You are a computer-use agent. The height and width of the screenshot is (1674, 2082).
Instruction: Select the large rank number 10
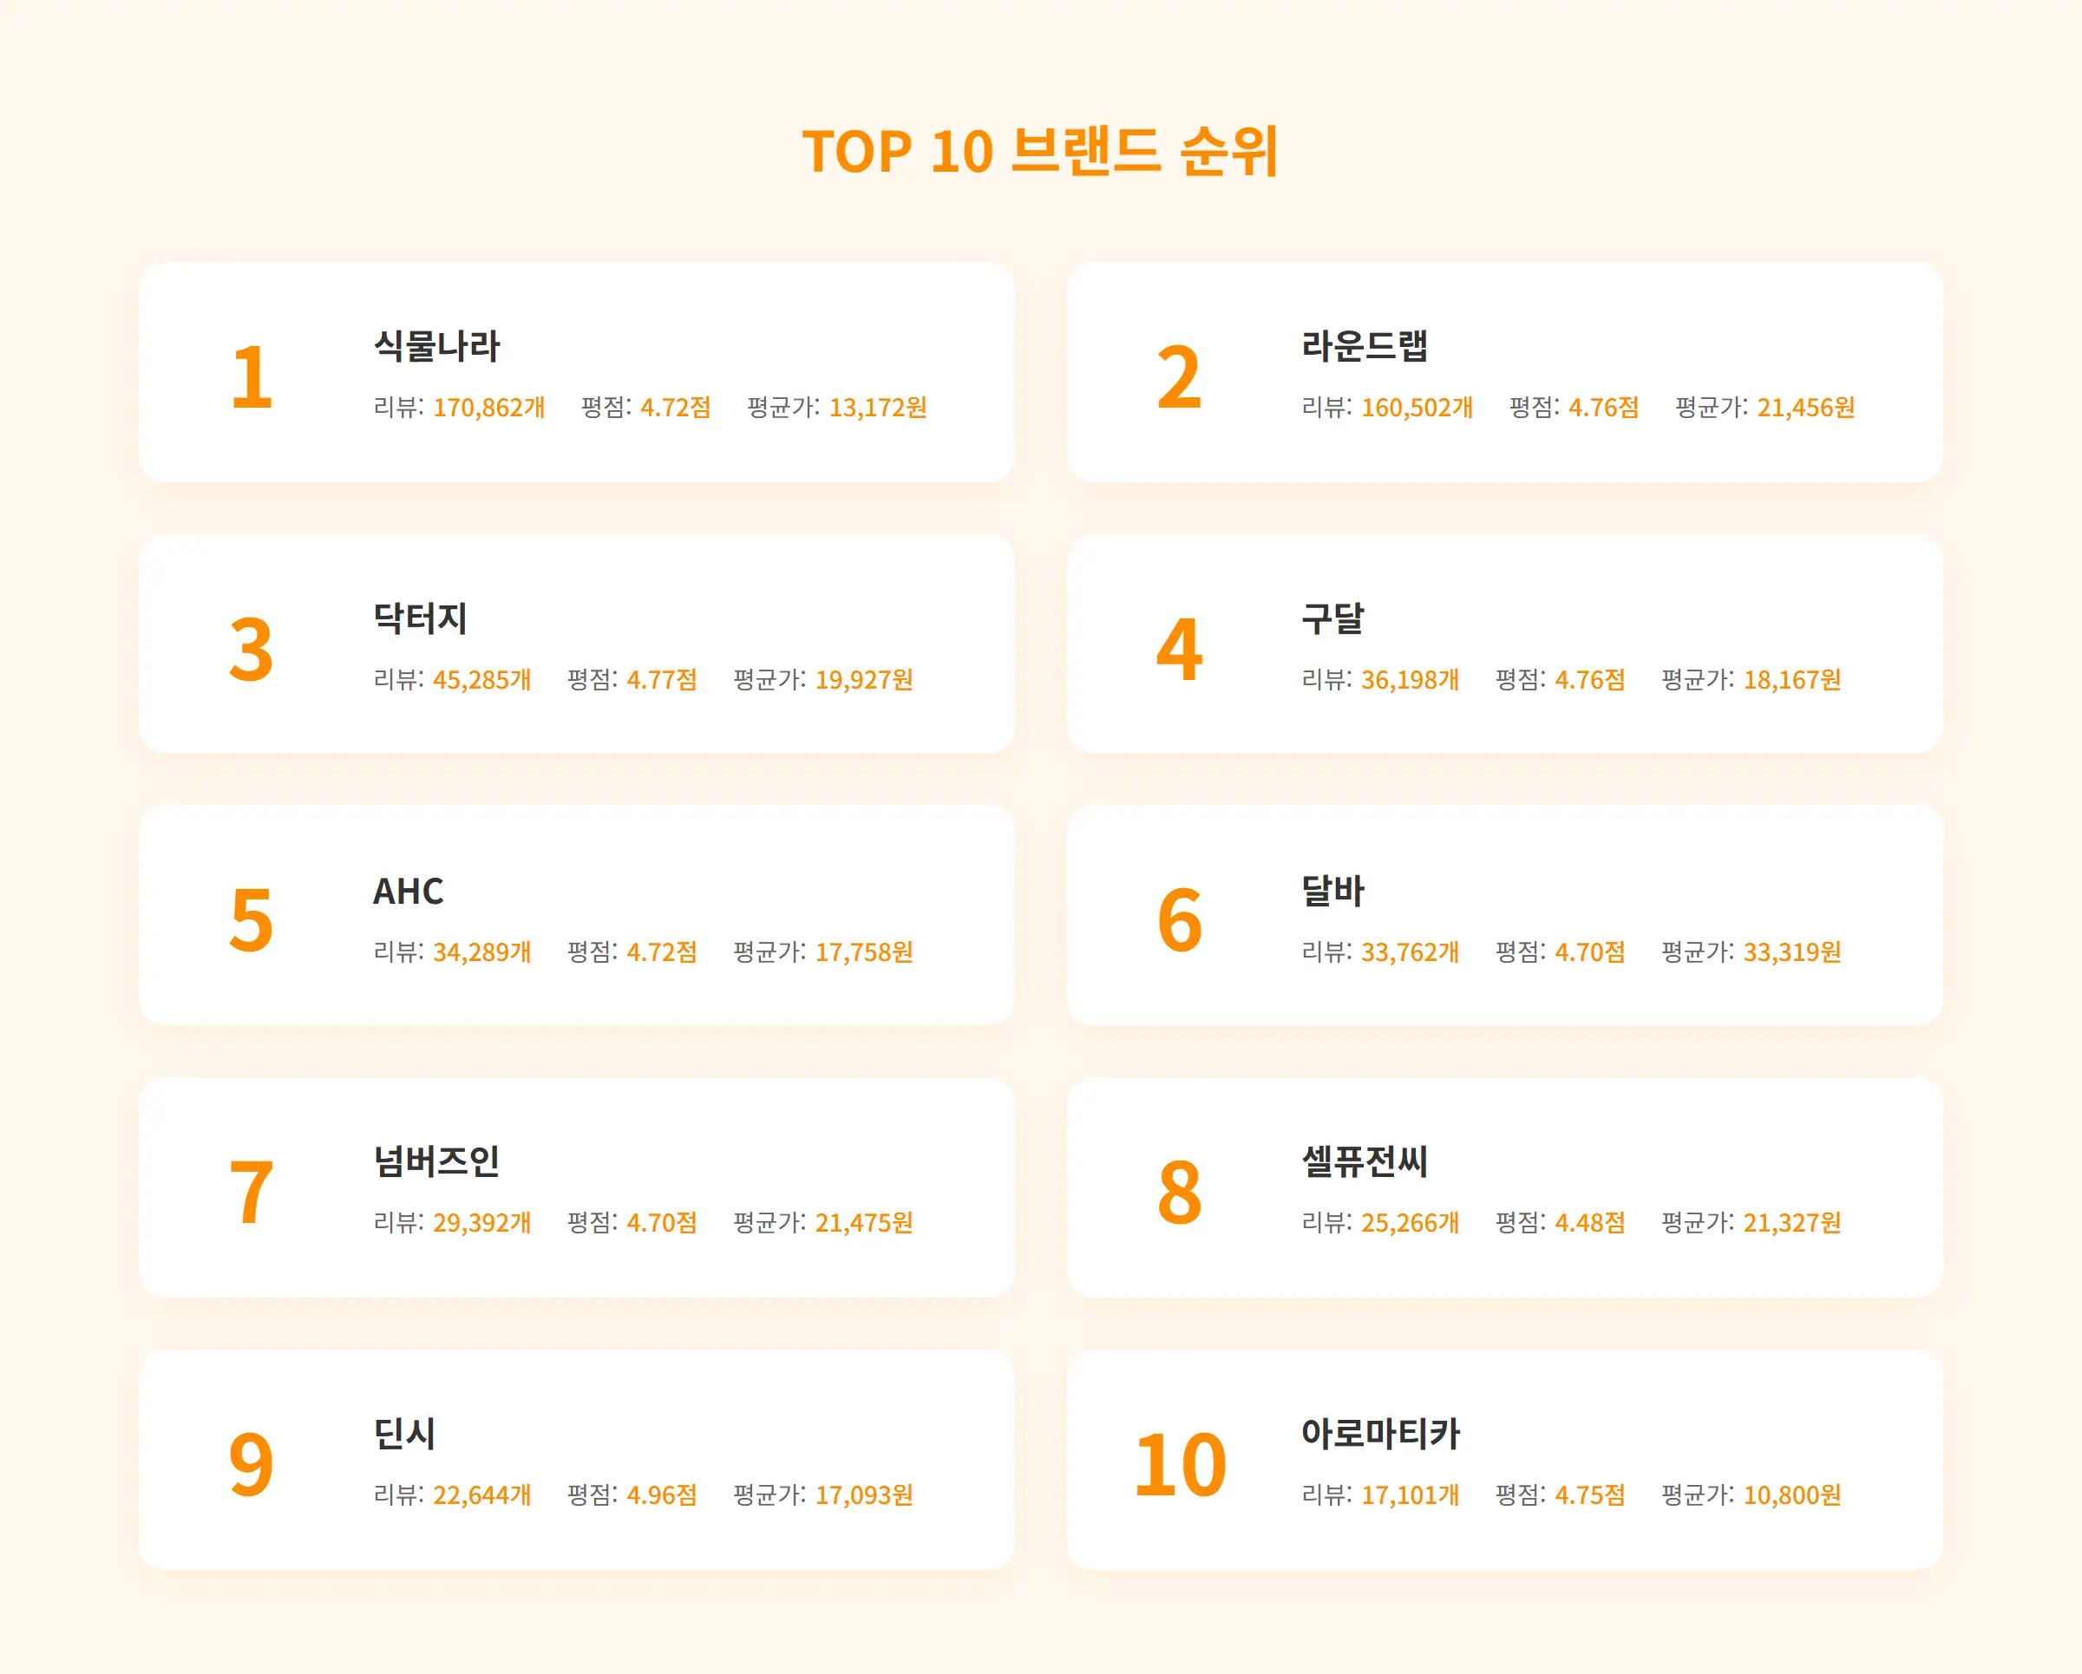tap(1179, 1466)
